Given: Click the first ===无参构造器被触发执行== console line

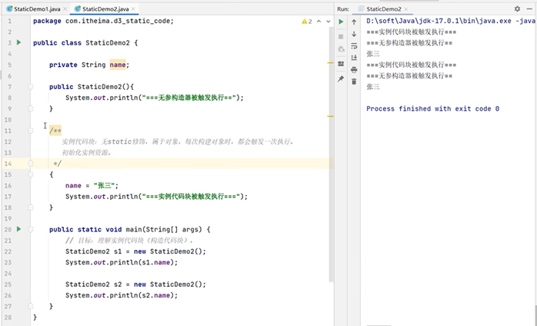Looking at the screenshot, I should 409,43.
